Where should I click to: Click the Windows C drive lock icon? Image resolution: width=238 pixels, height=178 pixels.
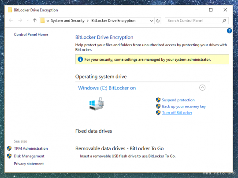[x=97, y=104]
